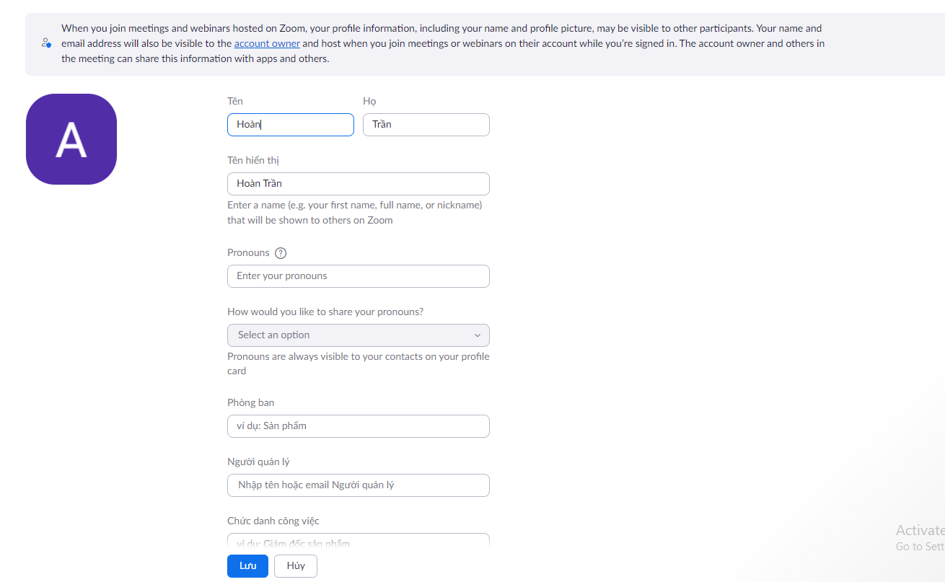Open the Pronouns help question-mark icon

(x=281, y=253)
